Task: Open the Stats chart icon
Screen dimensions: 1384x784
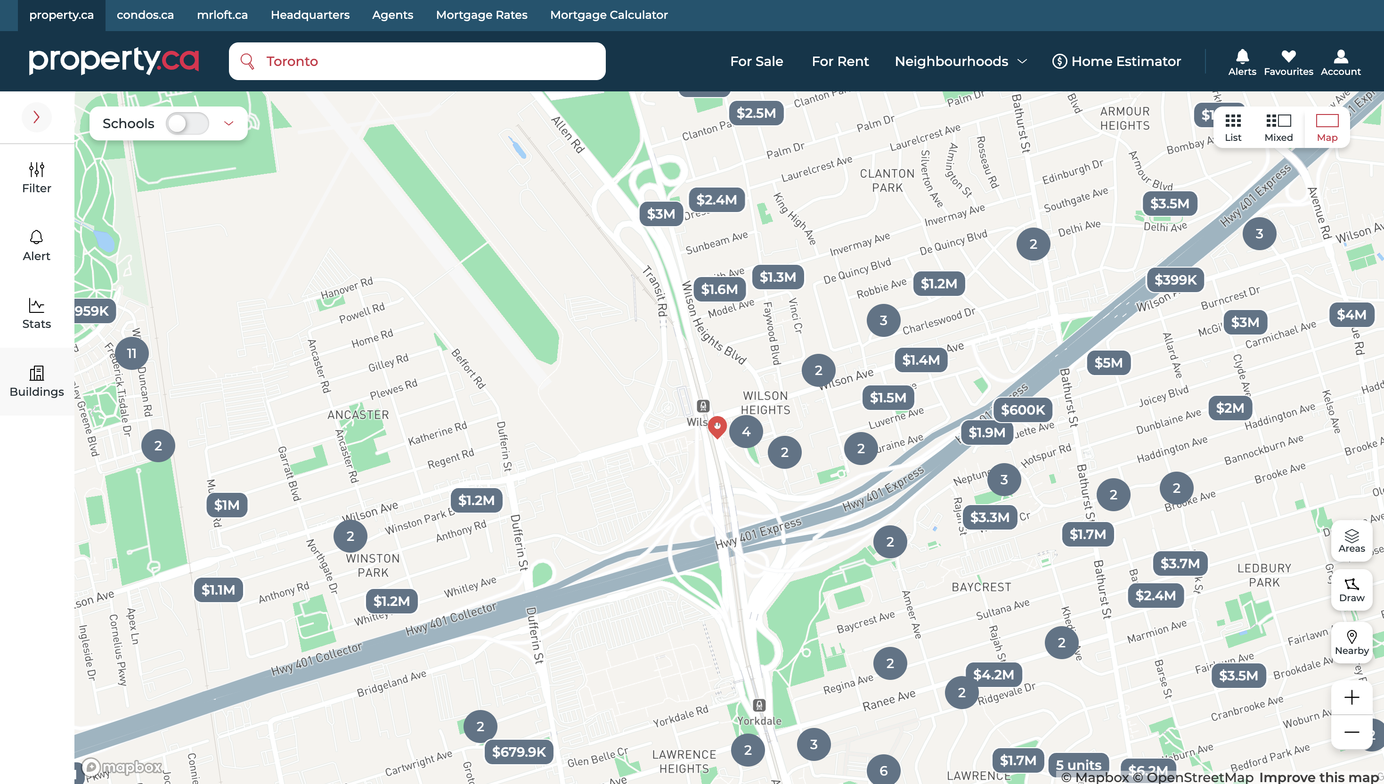Action: point(37,313)
